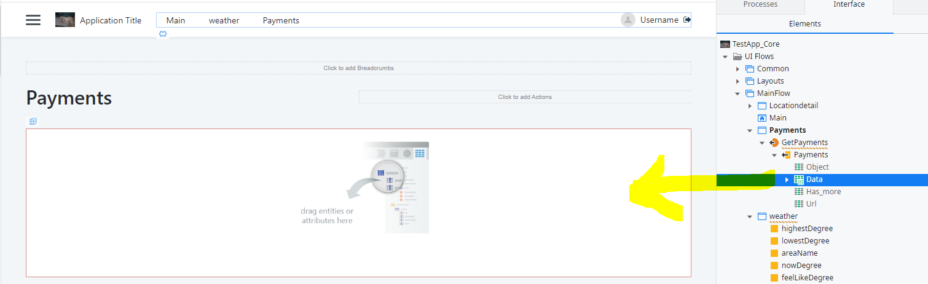
Task: Select the Object attribute
Action: (x=817, y=167)
